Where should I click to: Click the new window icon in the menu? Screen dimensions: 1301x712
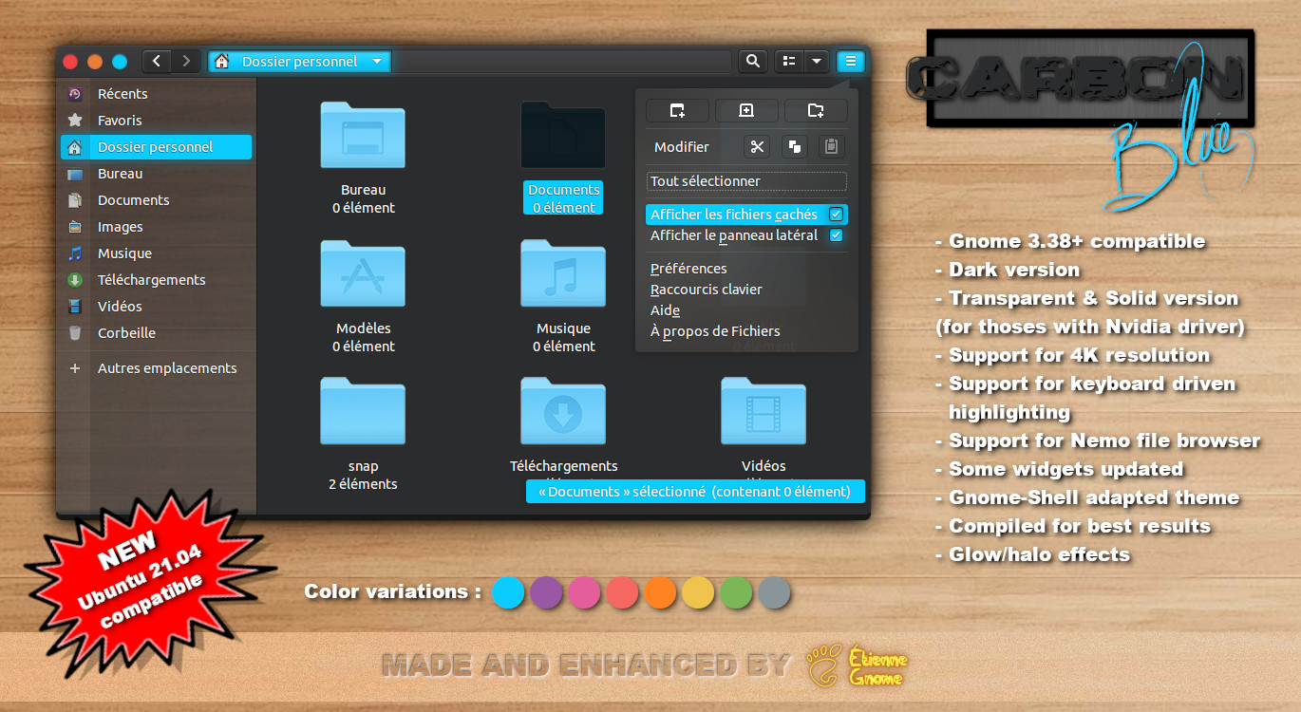pyautogui.click(x=677, y=111)
